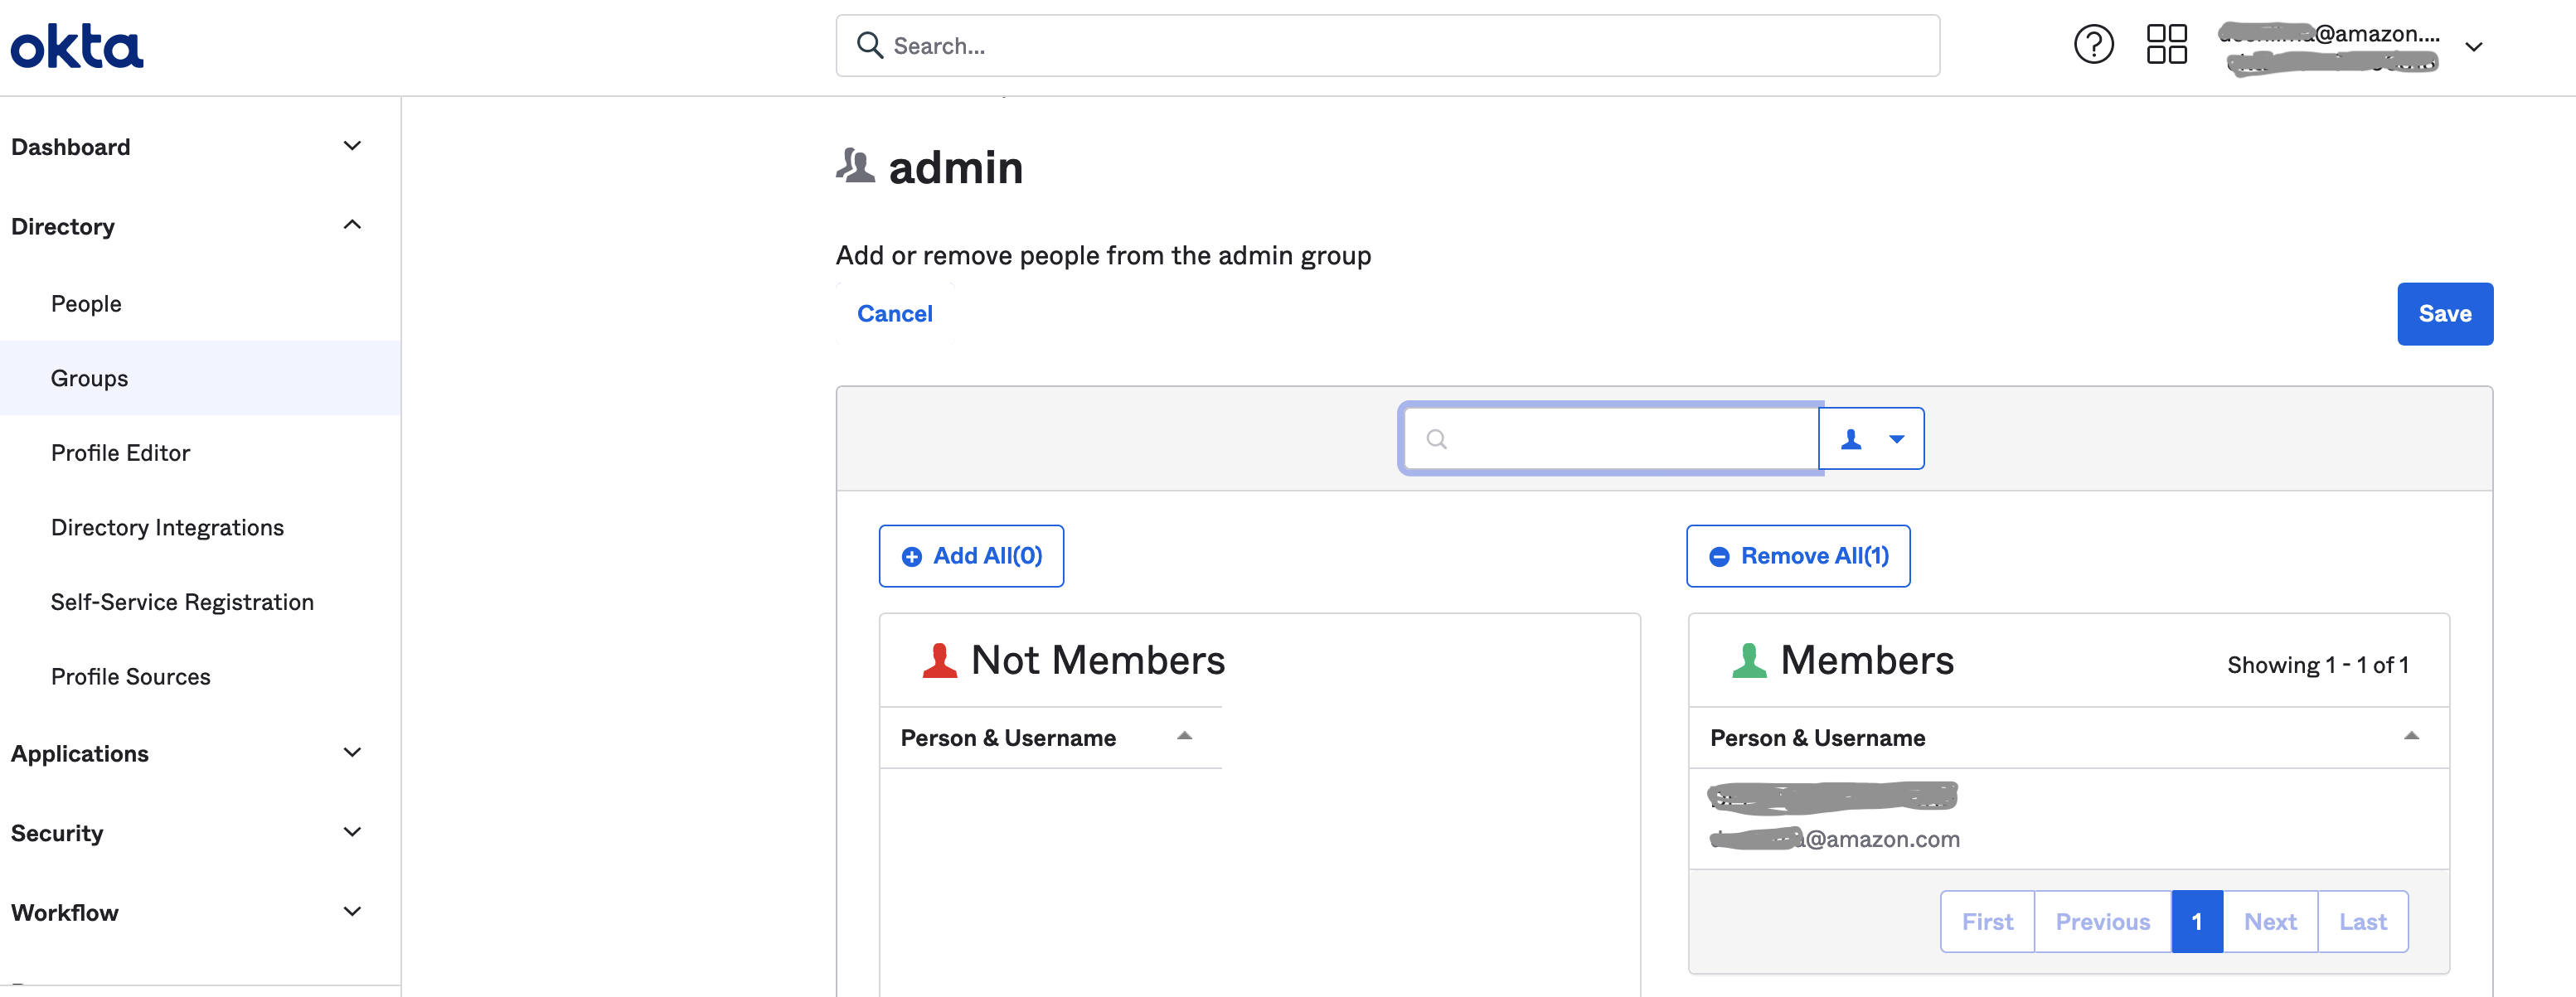Screen dimensions: 2576x997
Task: Go to Profile Editor sidebar item
Action: coord(120,453)
